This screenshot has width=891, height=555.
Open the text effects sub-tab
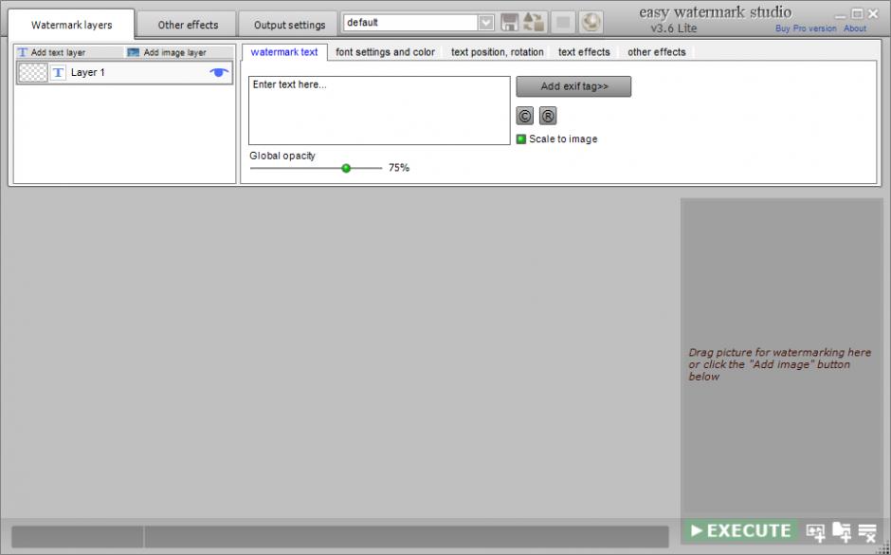[x=584, y=52]
